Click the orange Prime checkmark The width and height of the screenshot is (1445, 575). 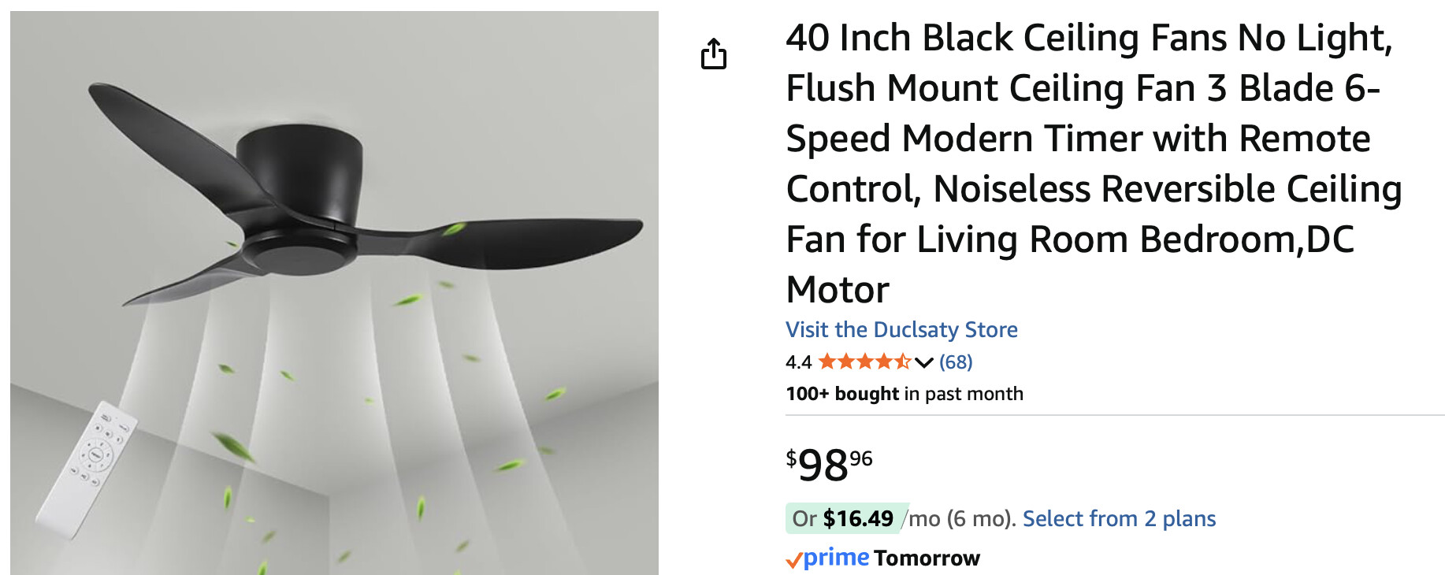(x=793, y=560)
